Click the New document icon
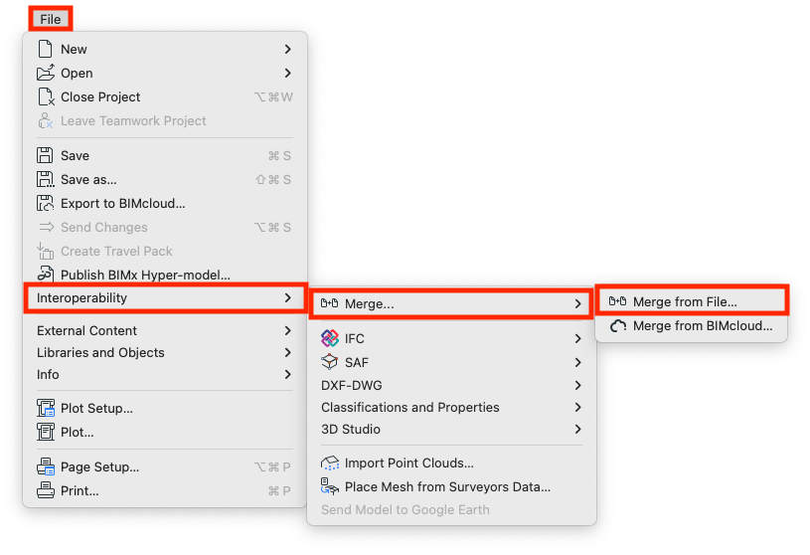This screenshot has width=810, height=555. click(45, 49)
